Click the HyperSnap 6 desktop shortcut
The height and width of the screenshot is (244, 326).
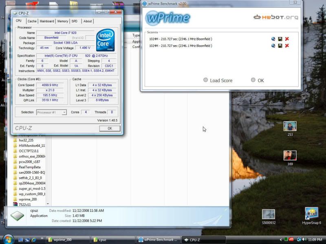[311, 216]
